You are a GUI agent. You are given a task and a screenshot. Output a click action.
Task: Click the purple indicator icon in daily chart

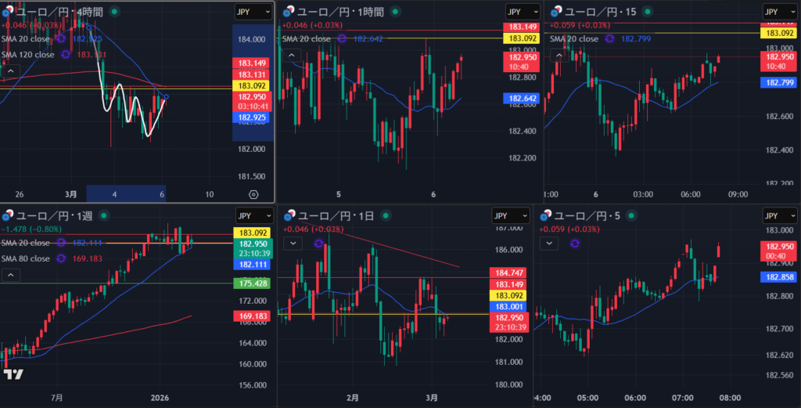[x=319, y=244]
